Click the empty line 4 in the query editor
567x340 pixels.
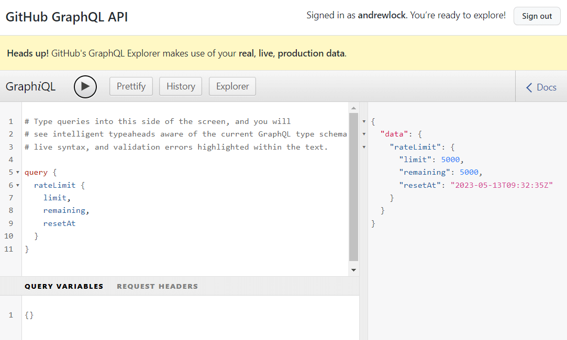click(184, 160)
